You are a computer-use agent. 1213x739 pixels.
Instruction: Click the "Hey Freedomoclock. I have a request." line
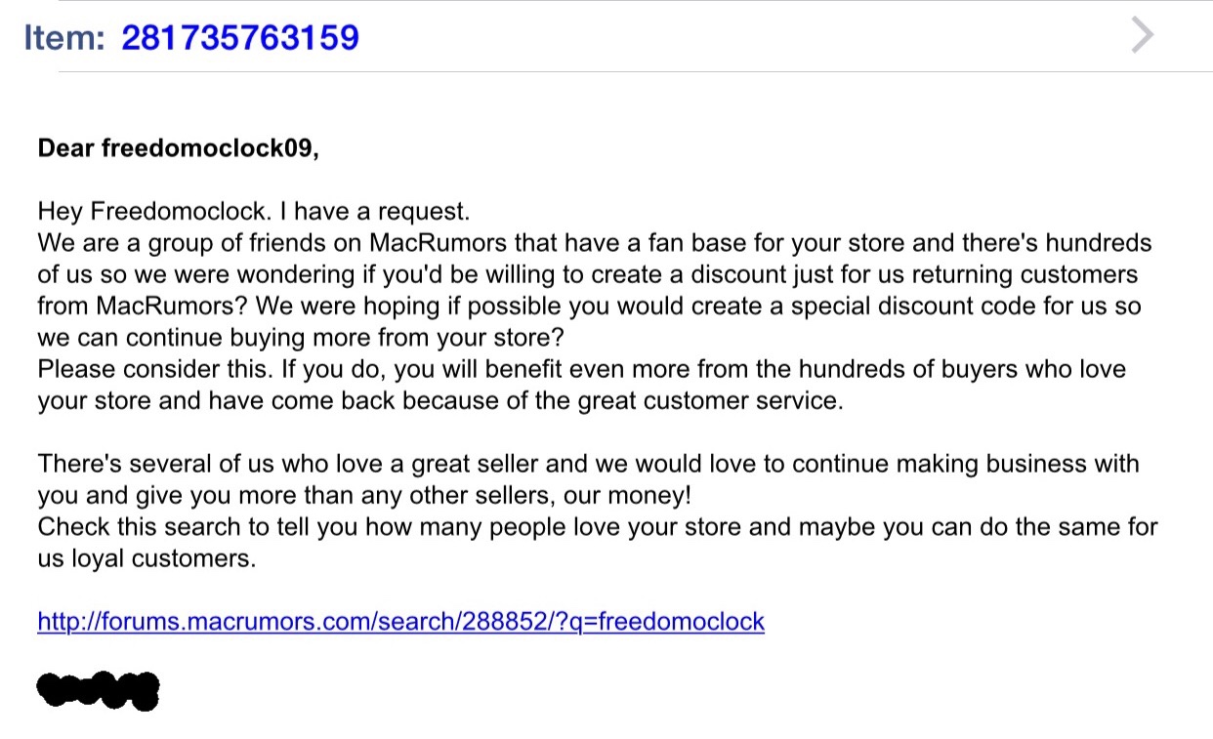(x=254, y=211)
